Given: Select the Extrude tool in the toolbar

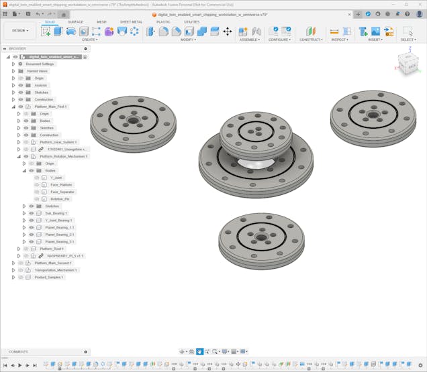Looking at the screenshot, I should 58,32.
